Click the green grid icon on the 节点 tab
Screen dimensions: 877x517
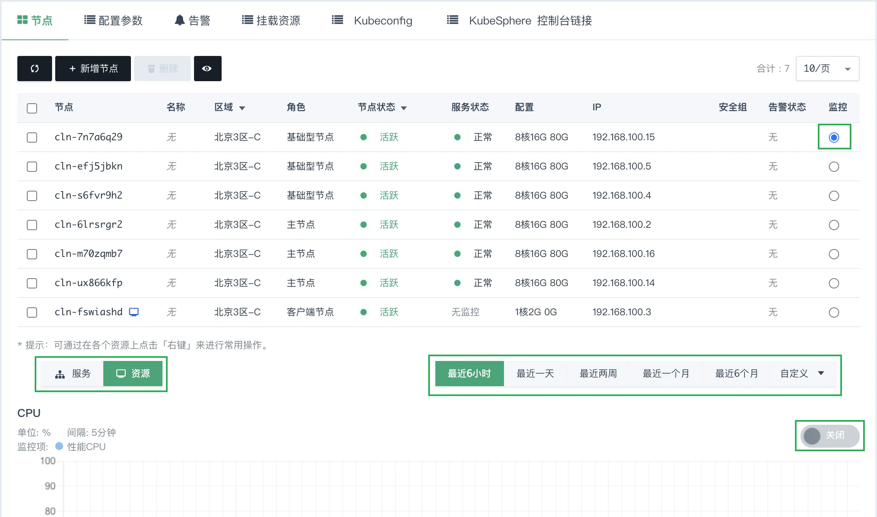click(22, 20)
